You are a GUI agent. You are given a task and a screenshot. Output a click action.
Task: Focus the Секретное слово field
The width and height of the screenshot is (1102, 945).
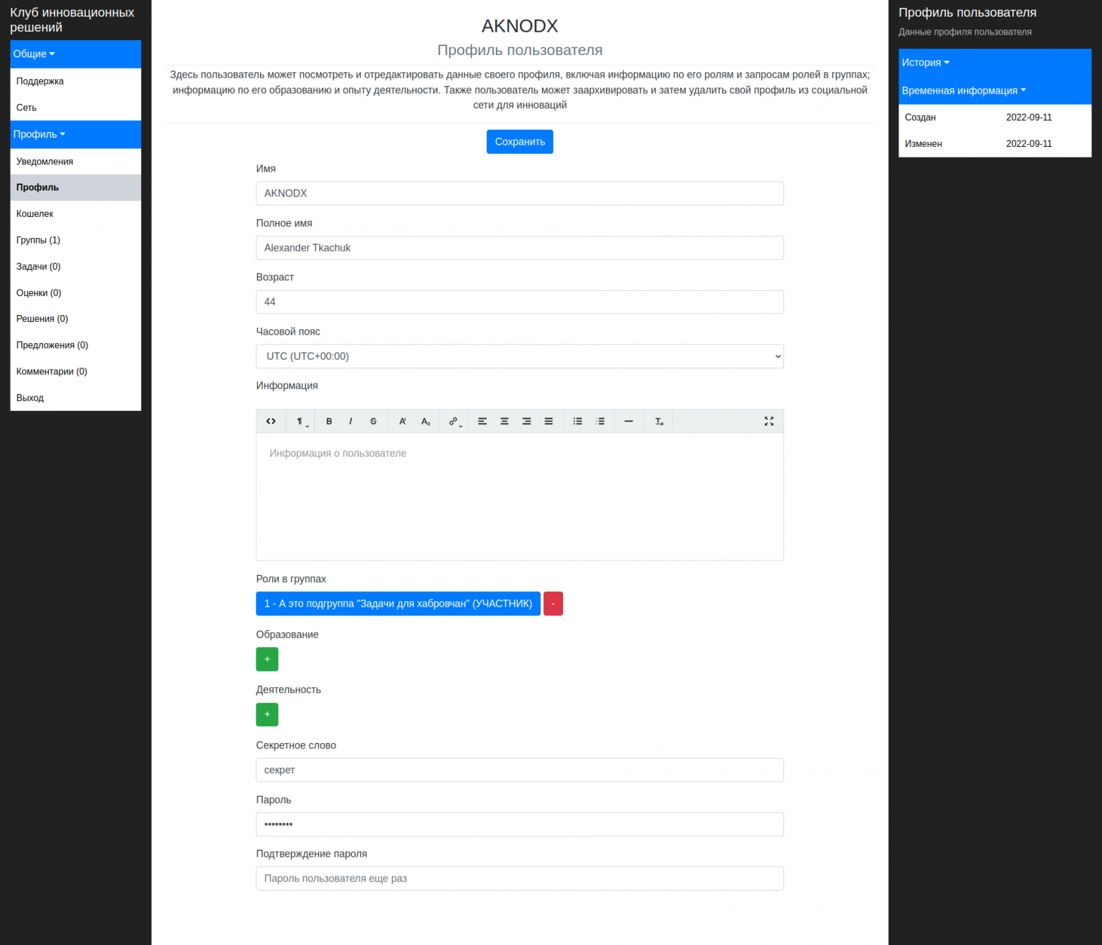coord(520,771)
